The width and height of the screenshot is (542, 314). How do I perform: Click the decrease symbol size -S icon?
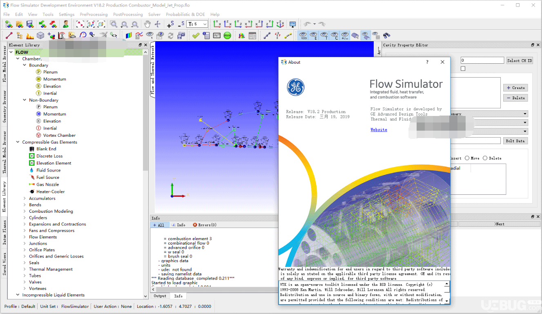[x=181, y=24]
